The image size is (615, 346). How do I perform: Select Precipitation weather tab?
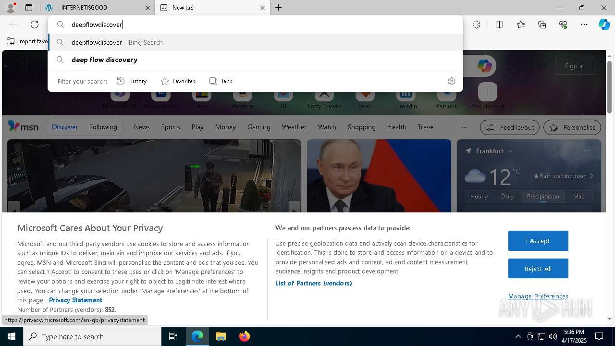(x=543, y=197)
